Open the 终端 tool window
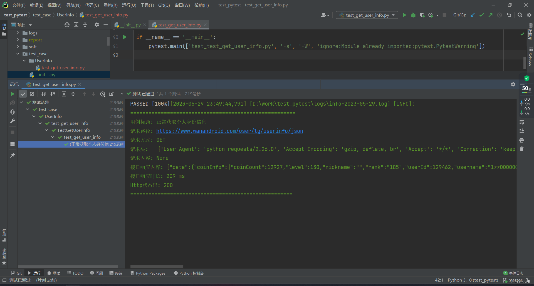 (x=116, y=273)
